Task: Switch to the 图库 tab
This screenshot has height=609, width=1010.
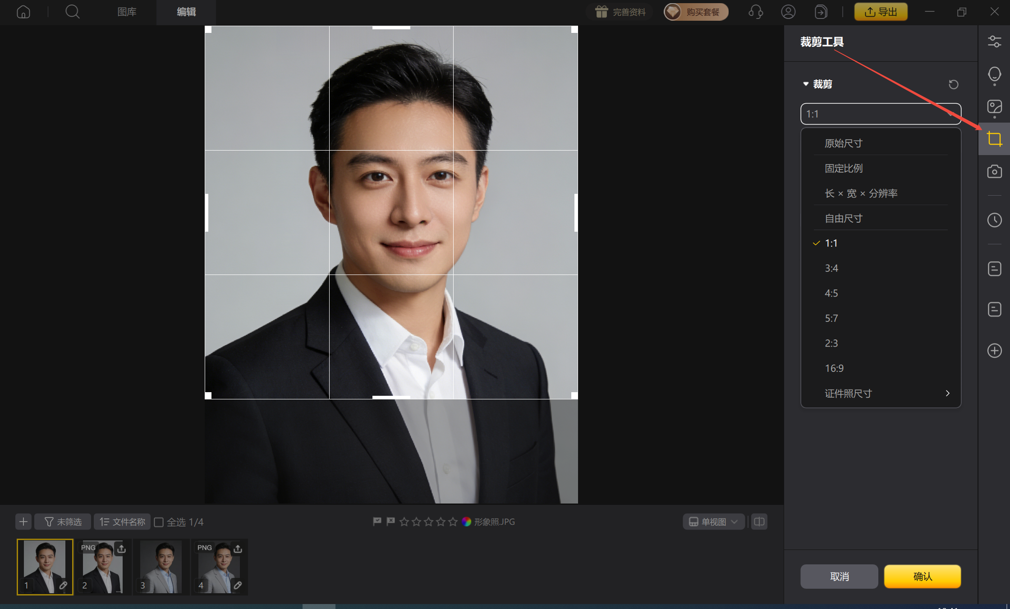Action: (x=127, y=12)
